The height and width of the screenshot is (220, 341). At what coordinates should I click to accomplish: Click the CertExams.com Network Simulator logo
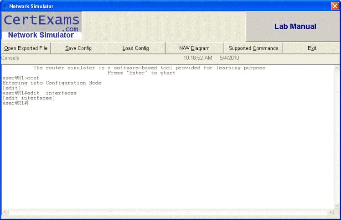click(42, 26)
